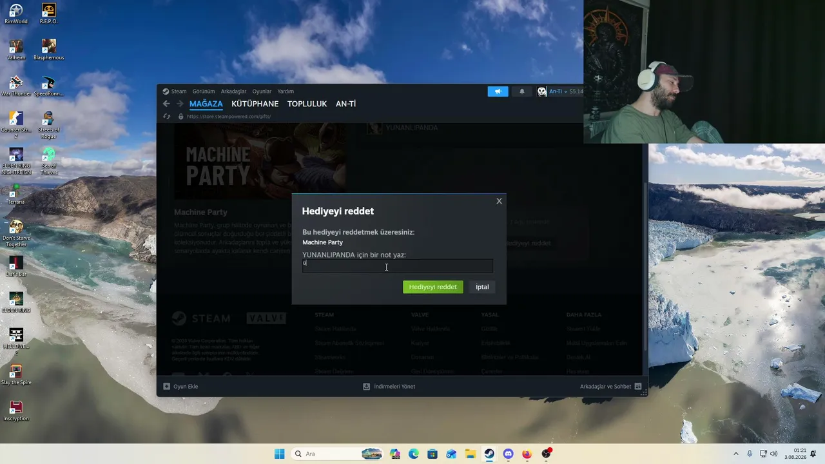Click the Steam profile avatar
825x464 pixels.
click(542, 92)
